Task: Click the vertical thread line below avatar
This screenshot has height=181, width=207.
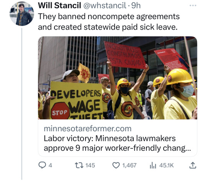Action: tap(22, 104)
